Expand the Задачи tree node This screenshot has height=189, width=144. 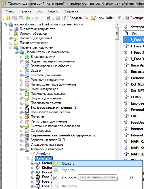click(22, 71)
